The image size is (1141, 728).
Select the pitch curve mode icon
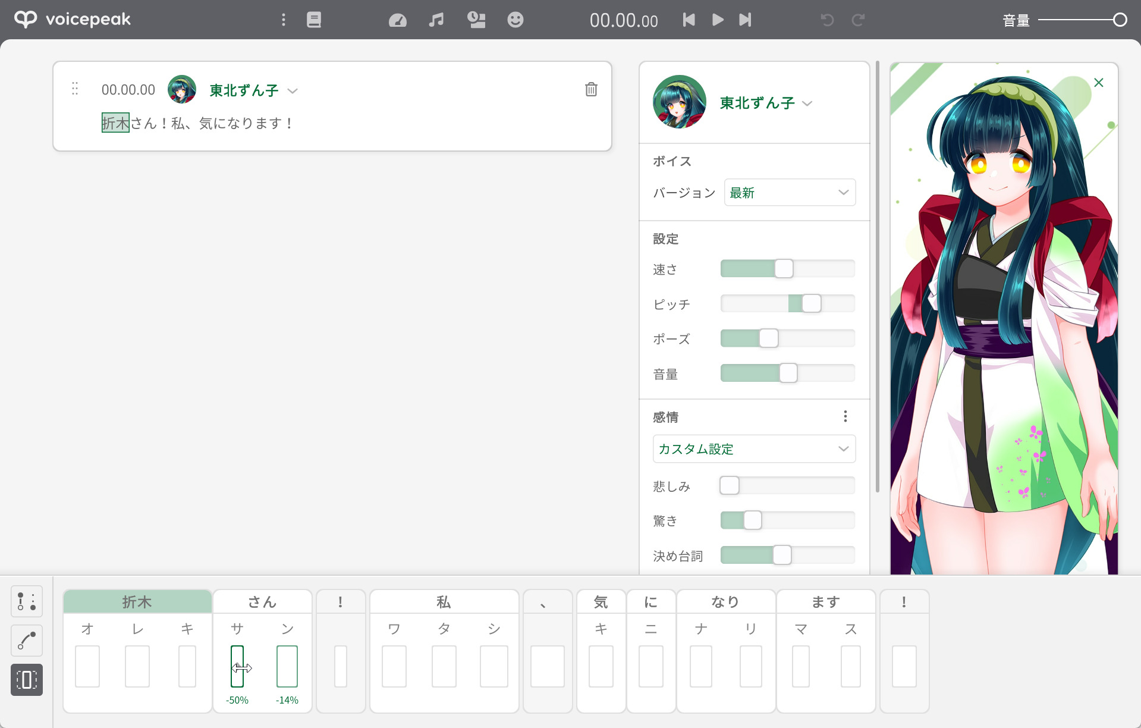coord(27,641)
